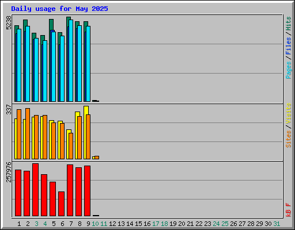295x230 pixels.
Task: Click day 12 on the x-axis
Action: [112, 224]
